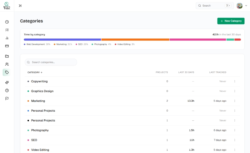Image resolution: width=250 pixels, height=153 pixels.
Task: Sort by the LAST TRACKED column header
Action: (218, 72)
